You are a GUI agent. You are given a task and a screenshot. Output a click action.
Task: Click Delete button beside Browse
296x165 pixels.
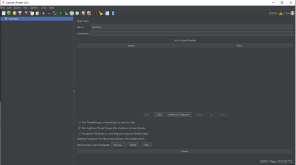tap(133, 145)
